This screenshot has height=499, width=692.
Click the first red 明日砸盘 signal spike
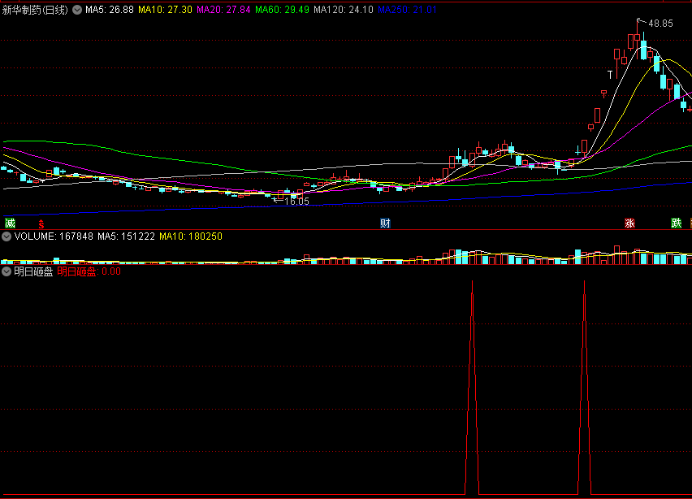[472, 388]
